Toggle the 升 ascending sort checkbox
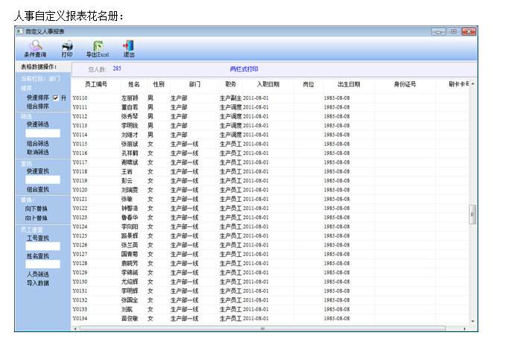Viewport: 529px width, 350px height. point(55,98)
